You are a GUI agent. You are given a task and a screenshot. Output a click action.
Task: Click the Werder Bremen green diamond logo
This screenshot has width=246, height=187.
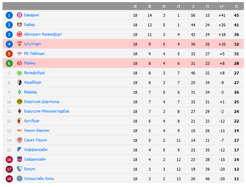pyautogui.click(x=20, y=92)
